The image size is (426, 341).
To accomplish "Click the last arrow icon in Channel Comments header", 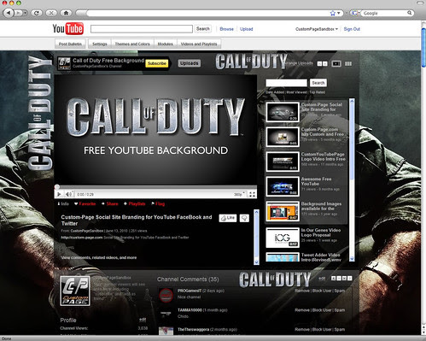I will [x=350, y=279].
